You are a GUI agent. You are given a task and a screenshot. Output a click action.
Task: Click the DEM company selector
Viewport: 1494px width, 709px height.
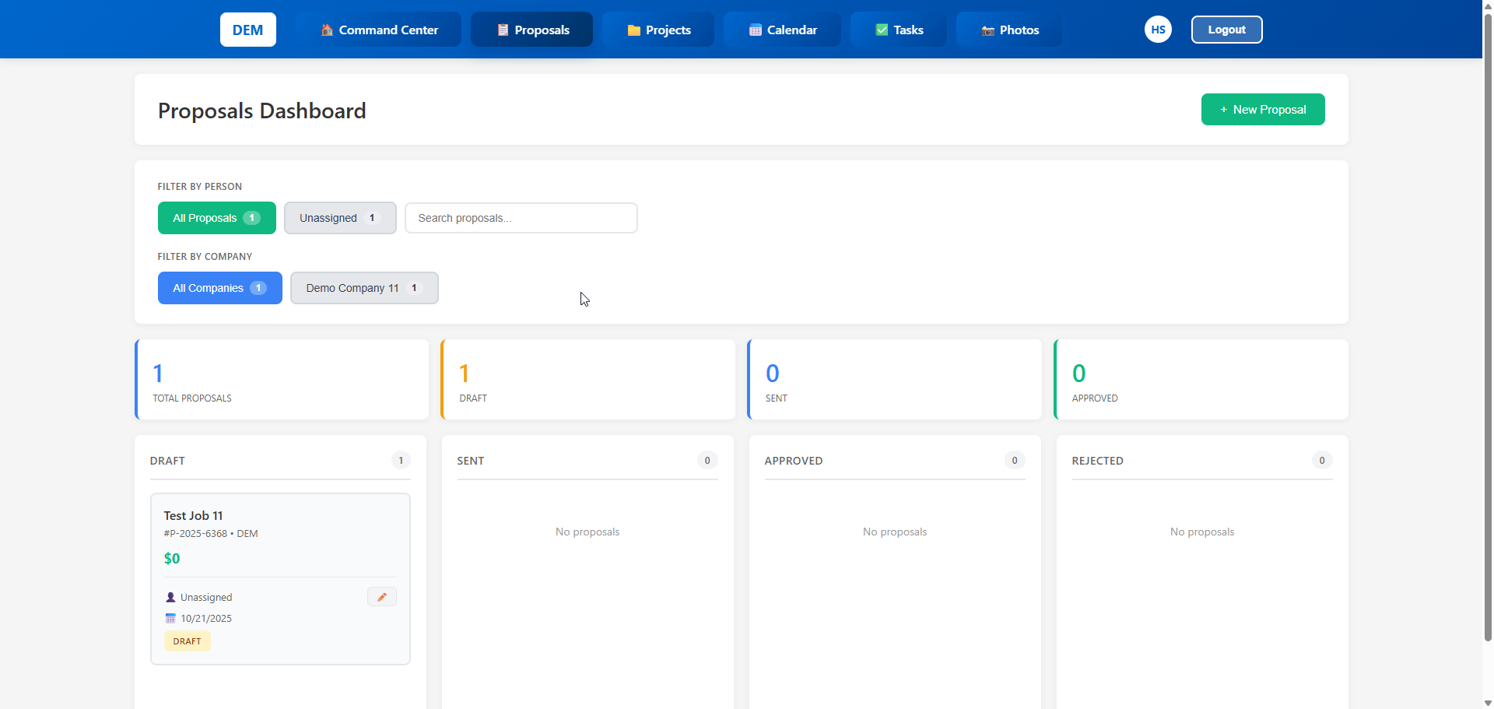pos(247,30)
